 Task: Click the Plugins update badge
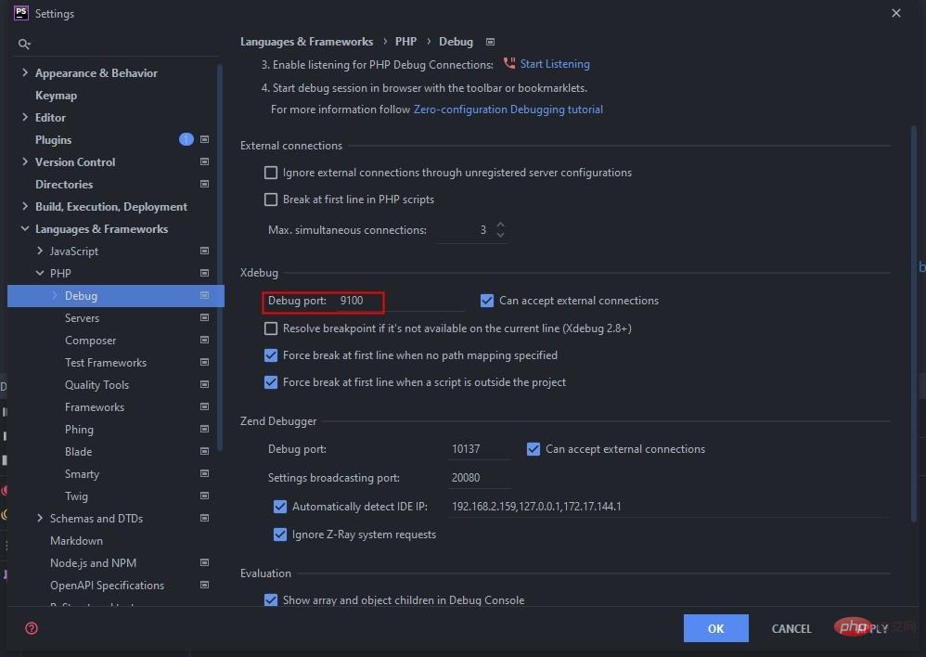pyautogui.click(x=186, y=139)
